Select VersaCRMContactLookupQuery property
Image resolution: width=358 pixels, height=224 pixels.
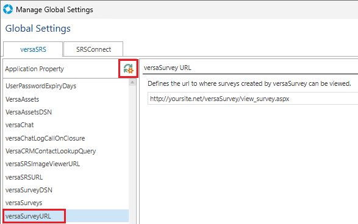coord(66,151)
